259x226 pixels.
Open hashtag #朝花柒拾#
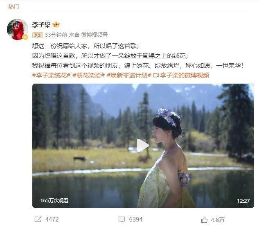tap(89, 75)
